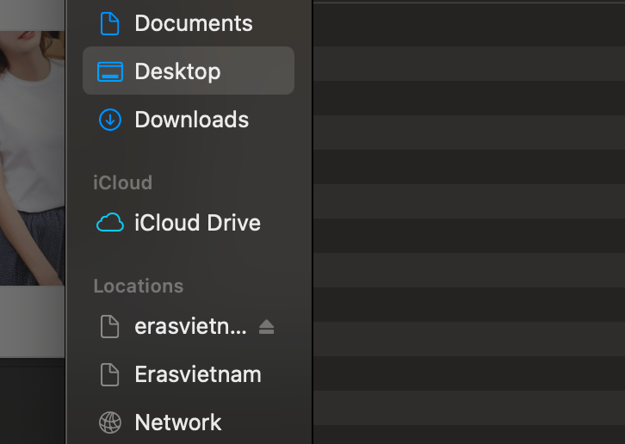
Task: Click the truncated erasvietn... volume icon
Action: tap(109, 326)
